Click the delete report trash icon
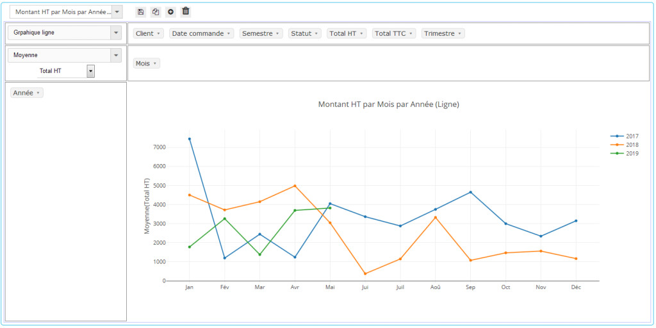This screenshot has width=656, height=328. click(186, 12)
